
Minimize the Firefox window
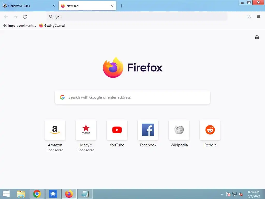(242, 2)
